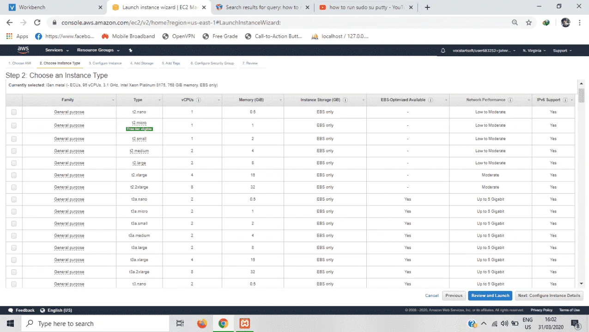Viewport: 589px width, 332px height.
Task: Open the vocstartsoft account dropdown
Action: 485,50
